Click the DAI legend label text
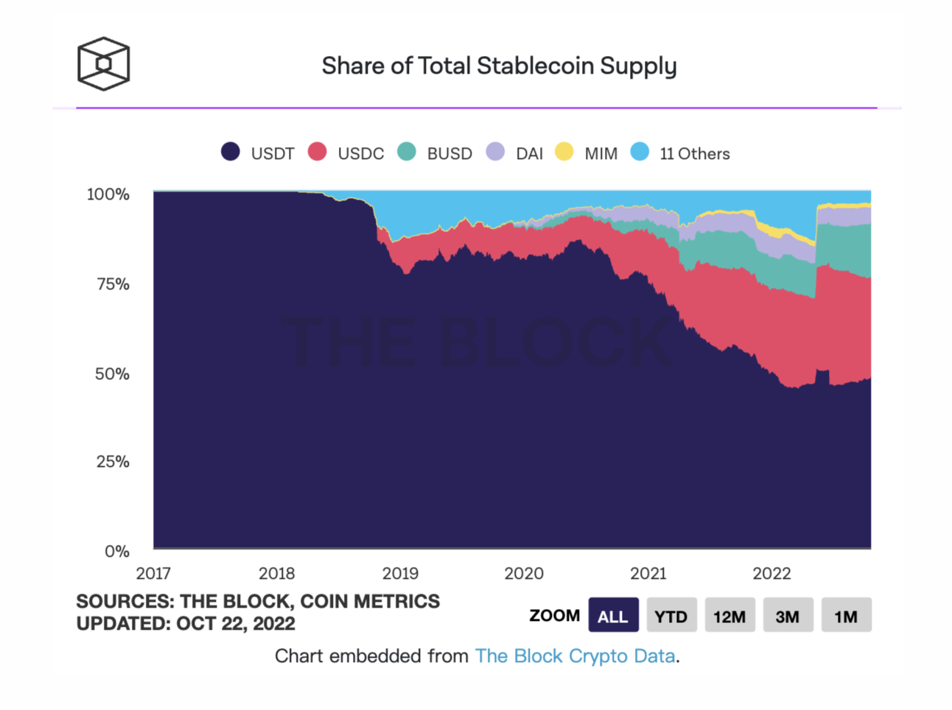Screen dimensions: 952x710 pyautogui.click(x=530, y=154)
